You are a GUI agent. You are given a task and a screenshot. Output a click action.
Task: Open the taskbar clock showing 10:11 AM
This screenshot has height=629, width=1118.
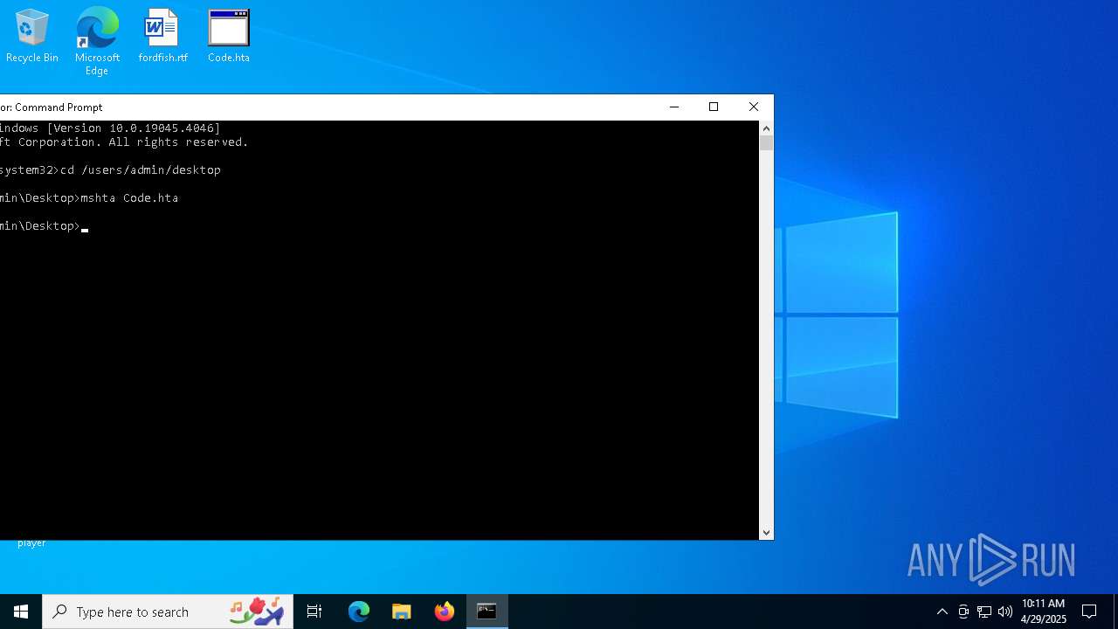(1043, 612)
